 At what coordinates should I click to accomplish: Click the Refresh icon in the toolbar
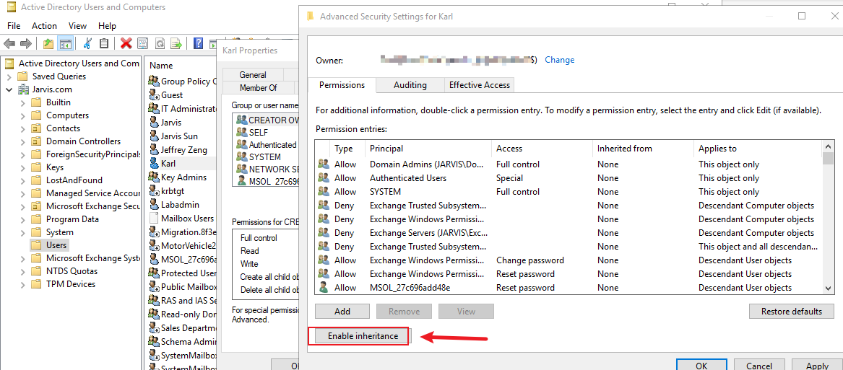[x=160, y=43]
